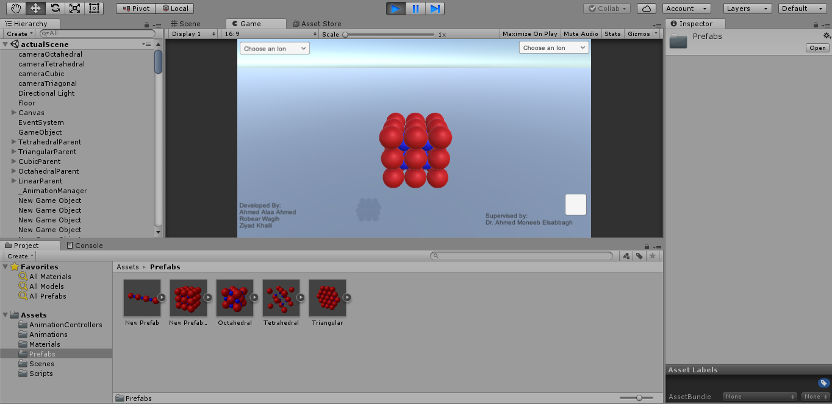Open the Layers dropdown
The image size is (832, 404).
coord(748,9)
